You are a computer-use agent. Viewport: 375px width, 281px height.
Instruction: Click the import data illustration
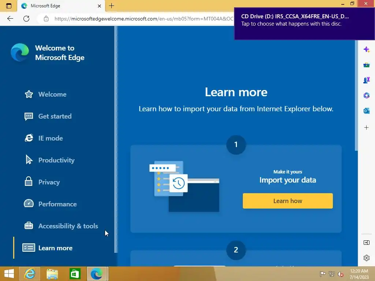[x=185, y=186]
